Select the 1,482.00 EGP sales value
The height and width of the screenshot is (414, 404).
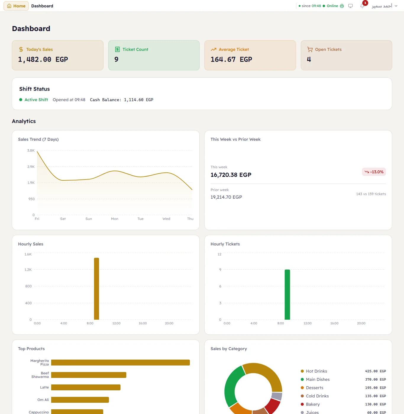coord(43,59)
